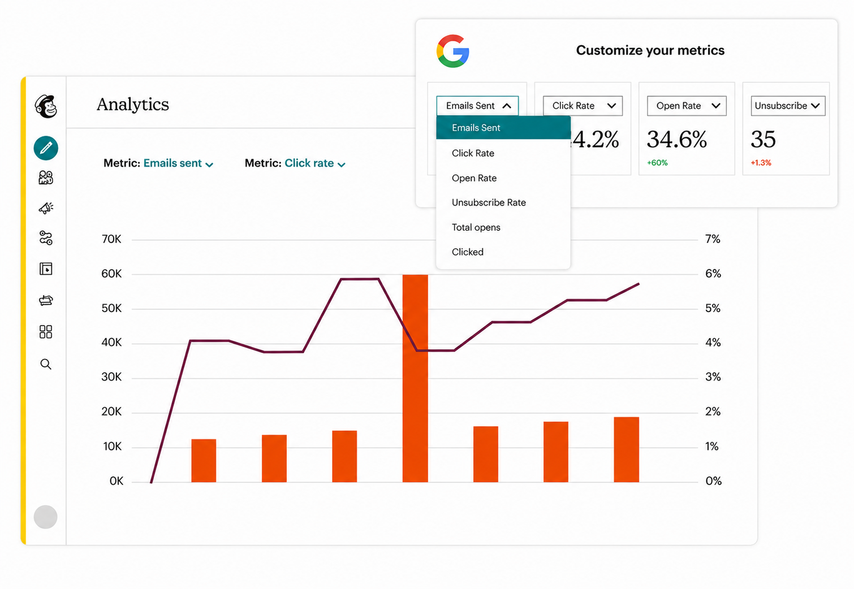The height and width of the screenshot is (589, 854).
Task: Click the '3%' right axis label
Action: click(713, 377)
